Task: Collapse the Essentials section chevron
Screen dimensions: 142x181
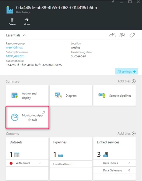Action: (24, 35)
